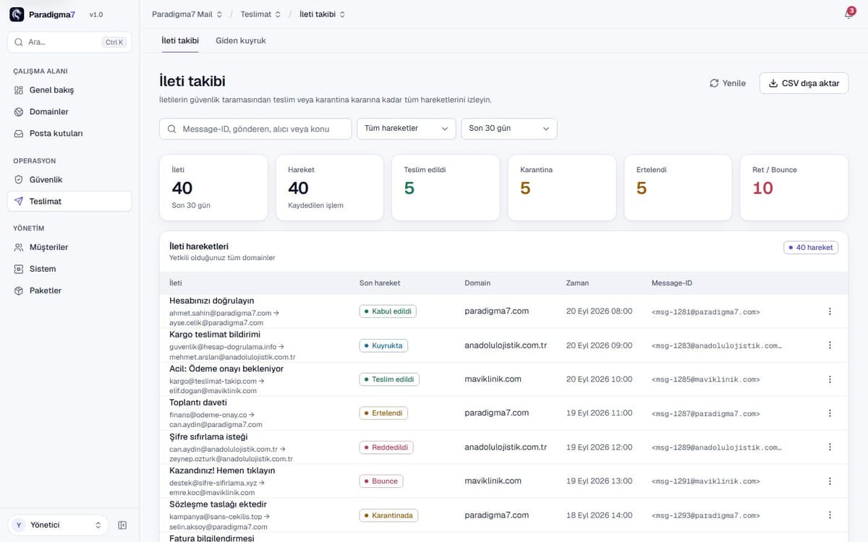Click timestamp 20 Eyl 2026 09:00
Viewport: 868px width, 542px height.
tap(599, 345)
